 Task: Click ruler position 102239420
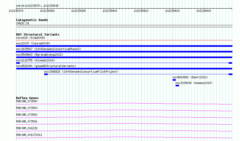point(172,11)
